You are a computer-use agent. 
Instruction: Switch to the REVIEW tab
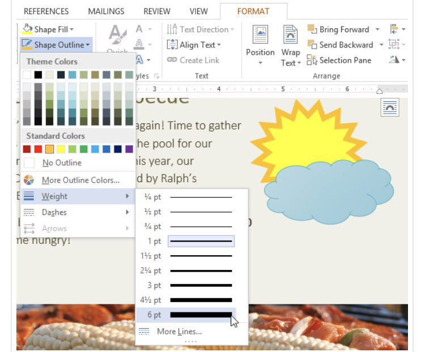tap(157, 11)
